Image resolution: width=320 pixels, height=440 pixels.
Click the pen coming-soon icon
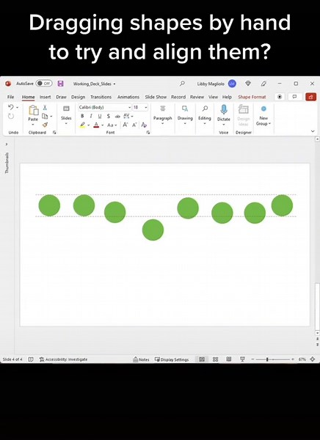pos(263,84)
